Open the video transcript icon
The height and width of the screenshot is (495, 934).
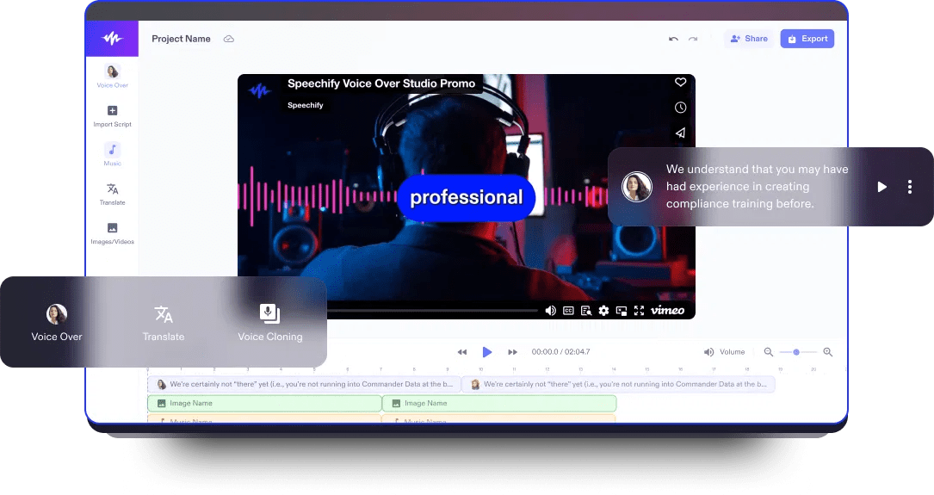tap(586, 310)
